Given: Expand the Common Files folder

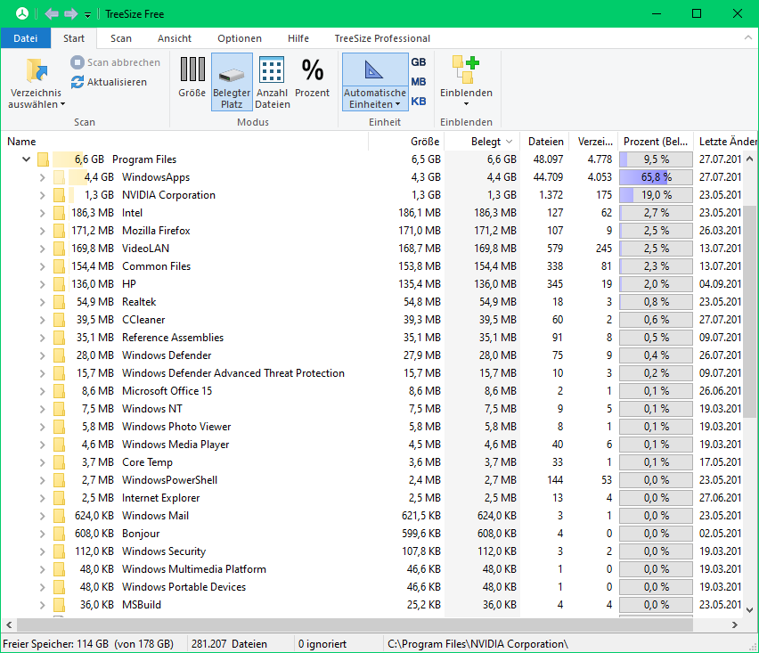Looking at the screenshot, I should tap(43, 266).
